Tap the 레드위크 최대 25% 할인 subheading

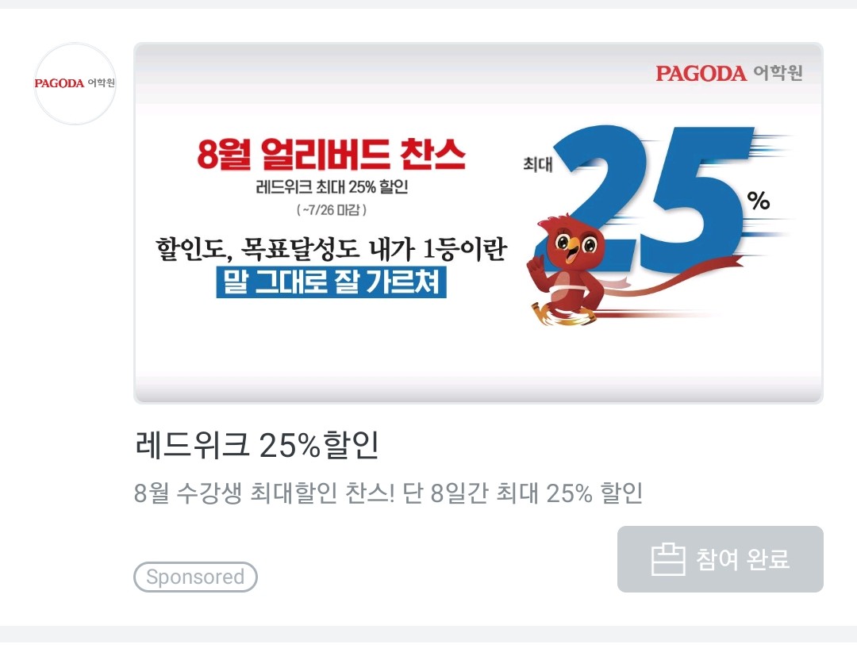pyautogui.click(x=332, y=187)
